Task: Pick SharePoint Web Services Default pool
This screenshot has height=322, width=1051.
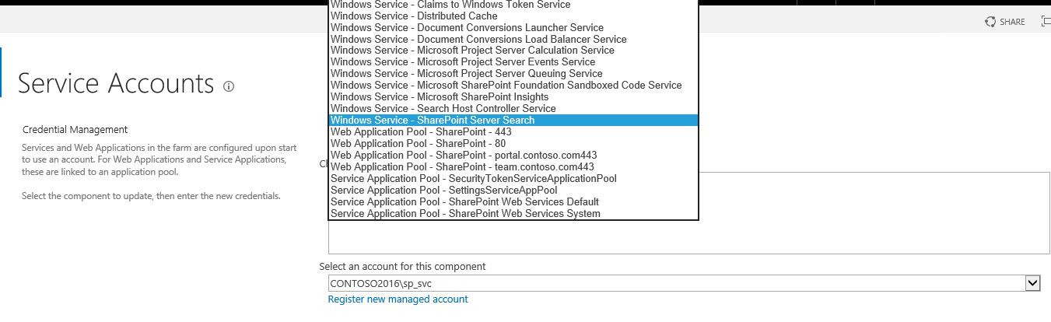Action: [x=513, y=202]
